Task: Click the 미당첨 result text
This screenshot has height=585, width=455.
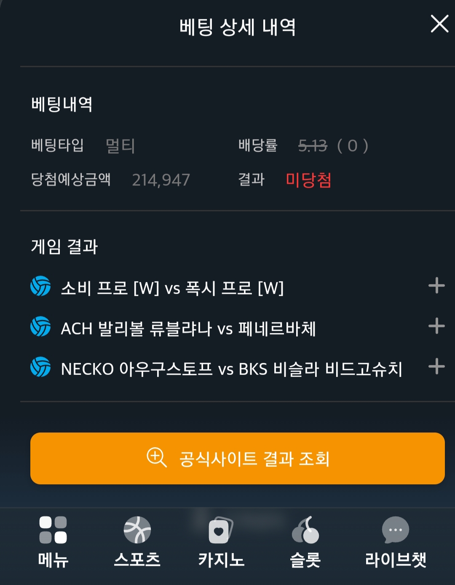Action: (308, 180)
